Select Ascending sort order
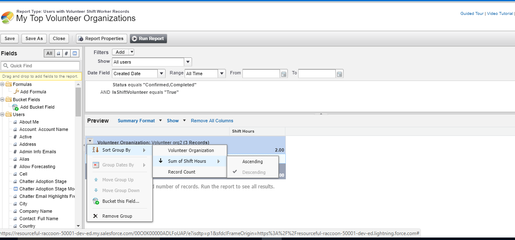Screen dimensions: 515x240 pos(253,162)
